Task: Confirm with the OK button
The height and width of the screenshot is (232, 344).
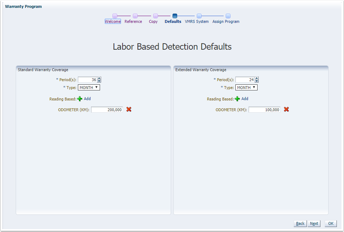Action: [331, 223]
